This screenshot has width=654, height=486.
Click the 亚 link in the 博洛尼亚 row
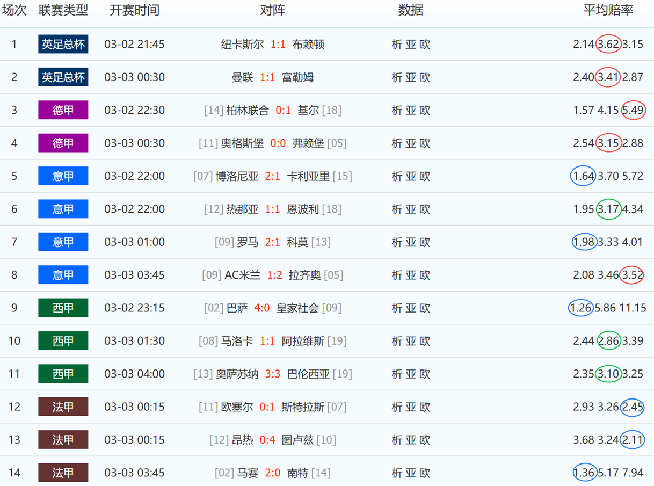tap(411, 176)
